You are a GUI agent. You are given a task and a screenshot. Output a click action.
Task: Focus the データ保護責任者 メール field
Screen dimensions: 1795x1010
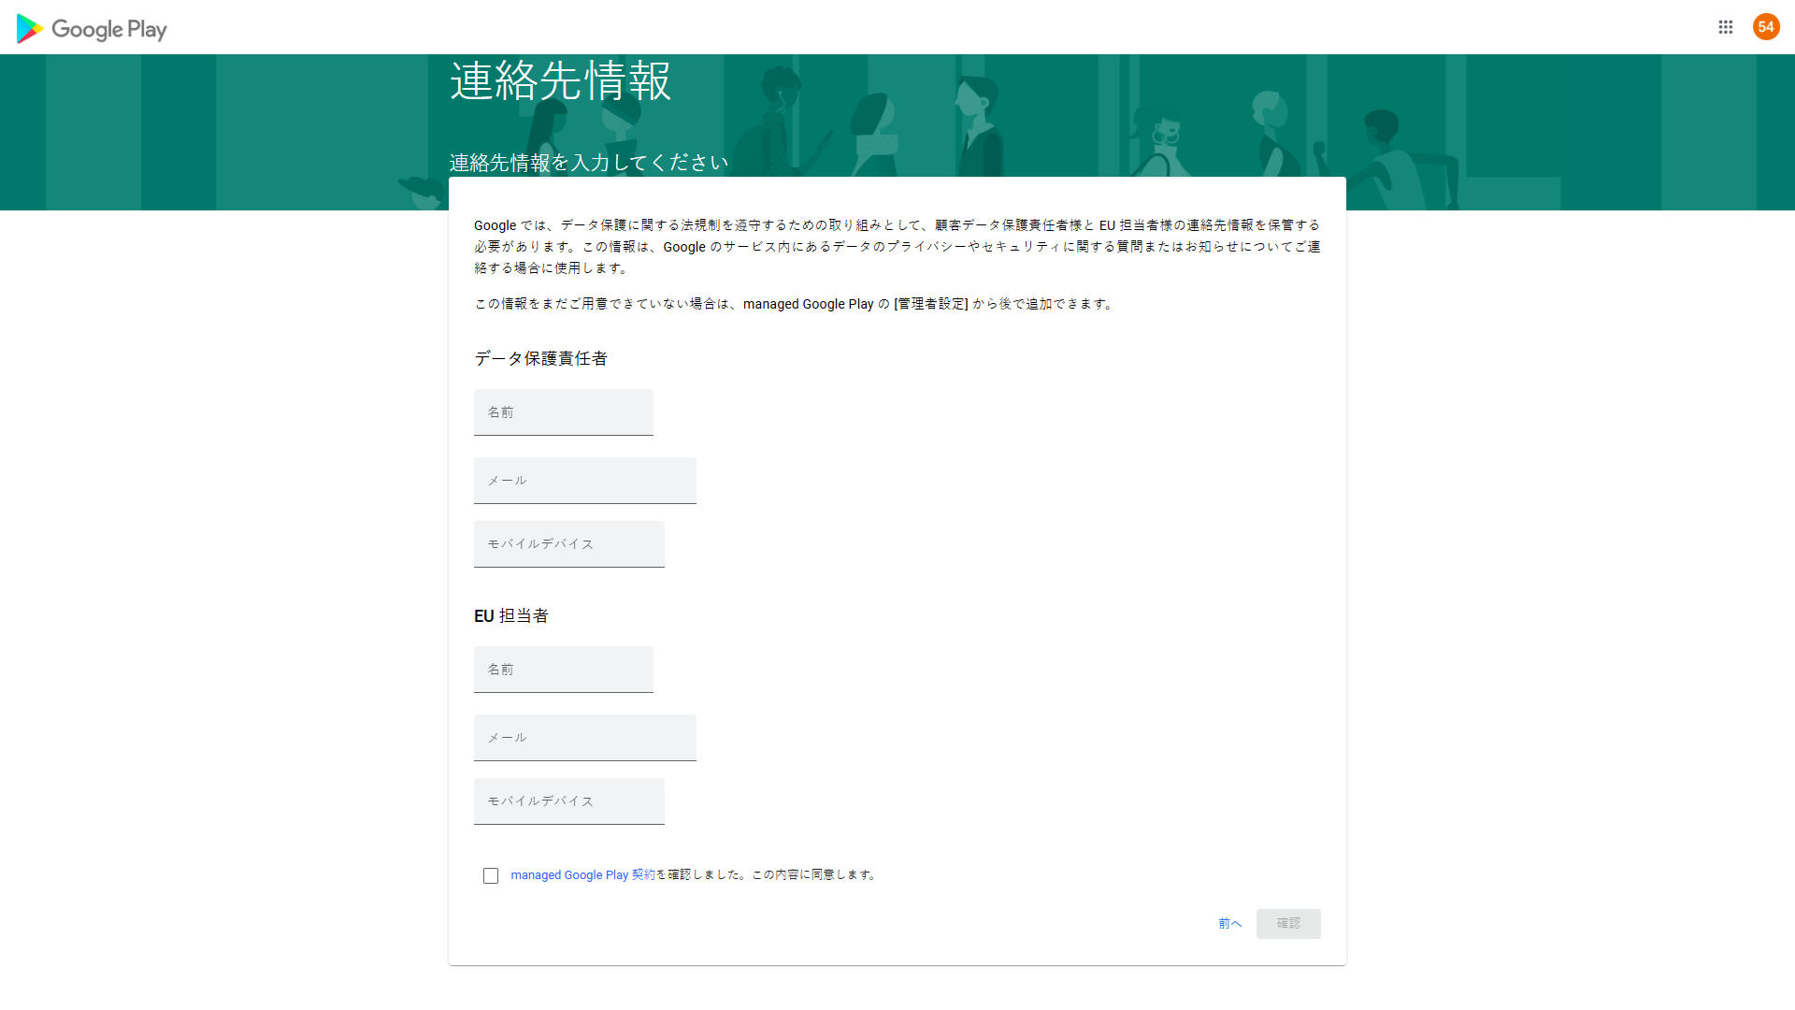[x=584, y=481]
